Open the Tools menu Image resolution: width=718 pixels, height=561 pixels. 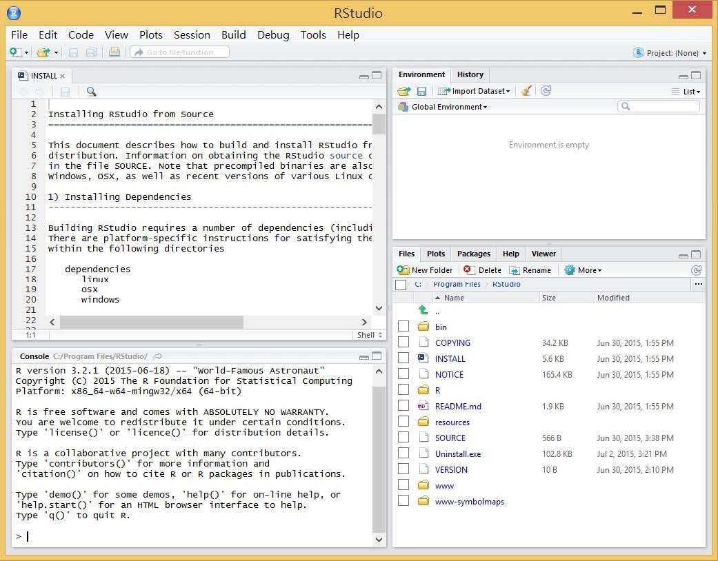[x=313, y=34]
